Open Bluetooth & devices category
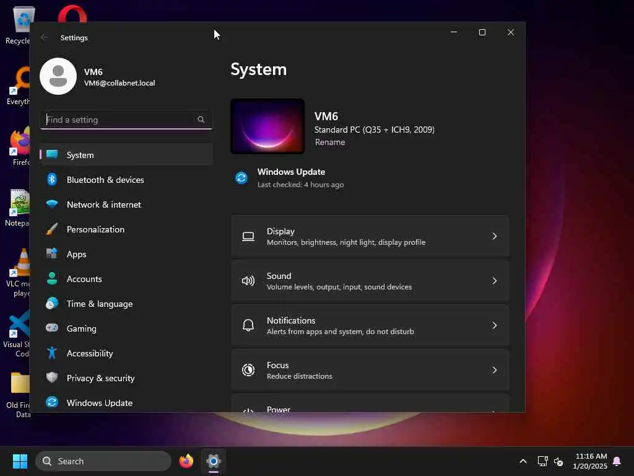 click(126, 179)
